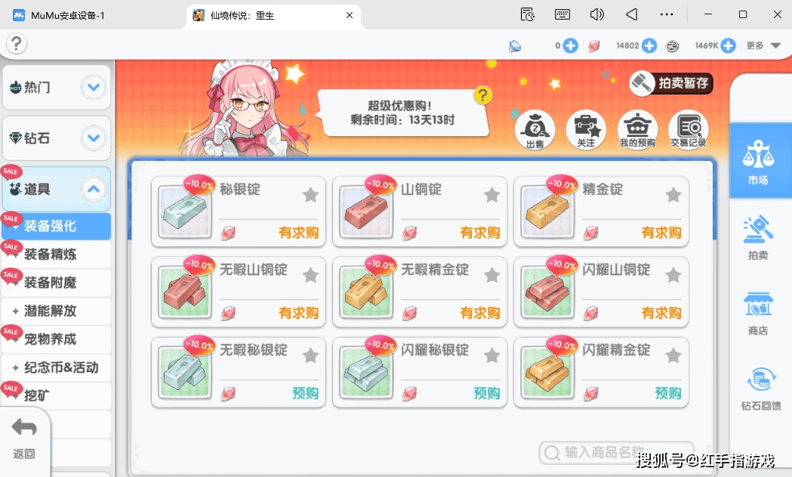The image size is (792, 477).
Task: Select the 装备精炼 submenu item
Action: pyautogui.click(x=56, y=254)
